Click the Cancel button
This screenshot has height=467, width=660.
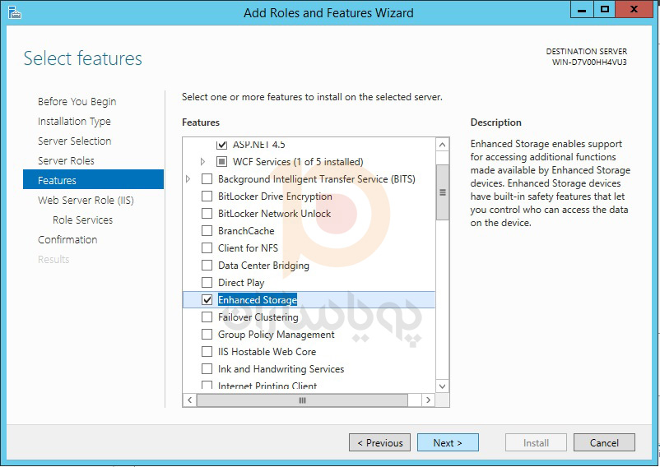pyautogui.click(x=604, y=442)
